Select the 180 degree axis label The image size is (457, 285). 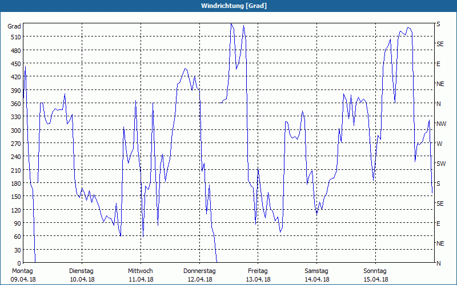click(15, 184)
